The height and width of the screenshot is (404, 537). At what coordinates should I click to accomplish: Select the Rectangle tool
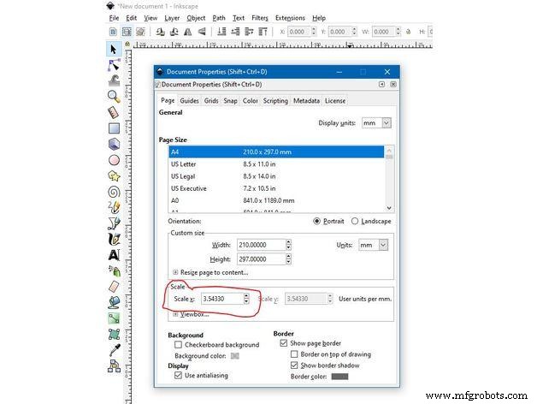pyautogui.click(x=114, y=128)
